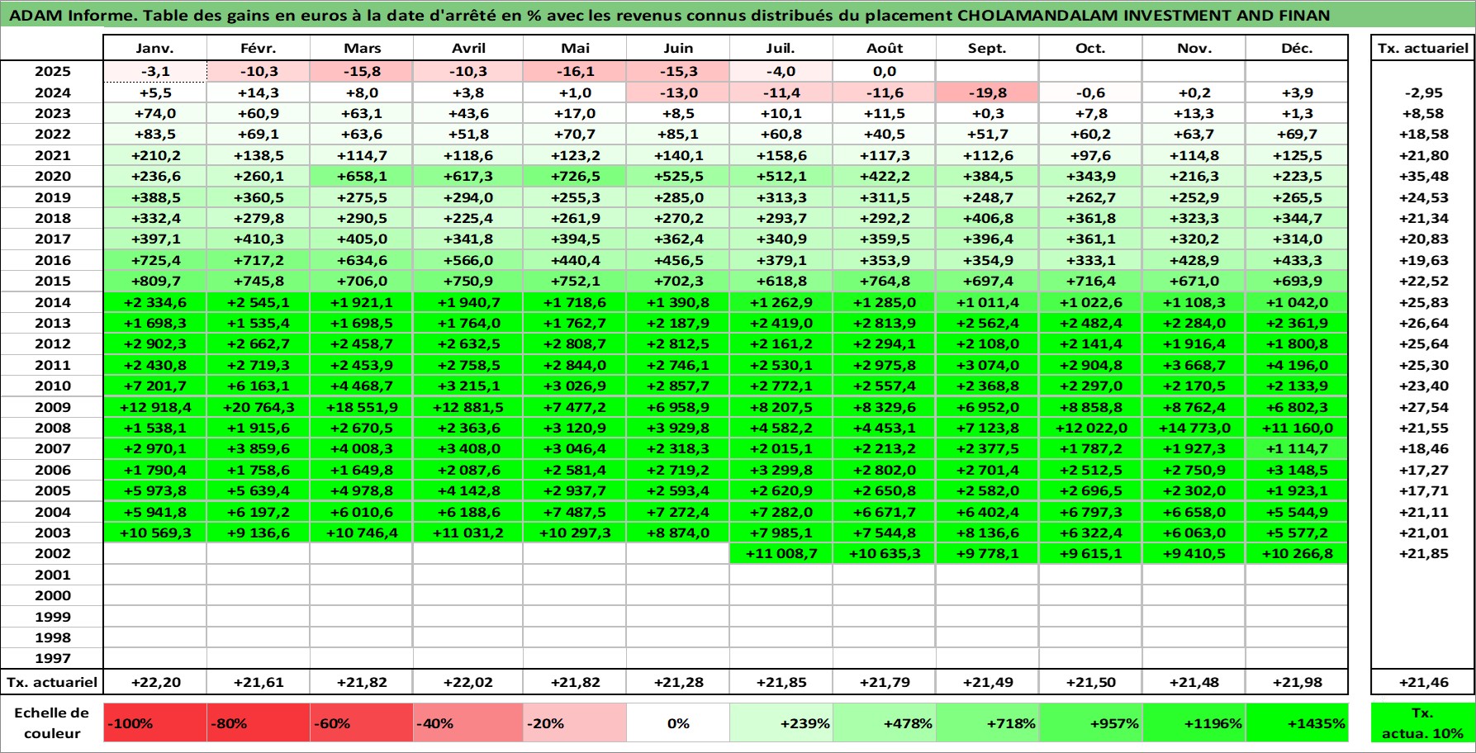Select overall actuarial rate +21,46
Viewport: 1476px width, 753px height.
point(1423,682)
